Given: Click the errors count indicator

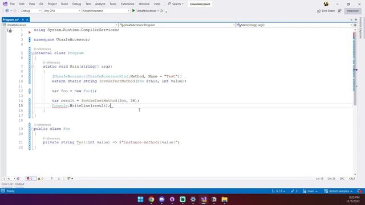Looking at the screenshot, I should [x=31, y=178].
